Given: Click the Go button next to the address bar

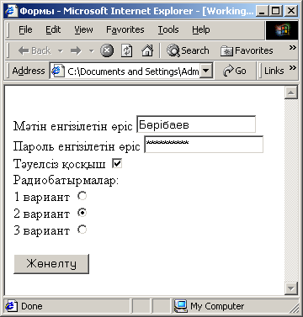Looking at the screenshot, I should (x=235, y=71).
